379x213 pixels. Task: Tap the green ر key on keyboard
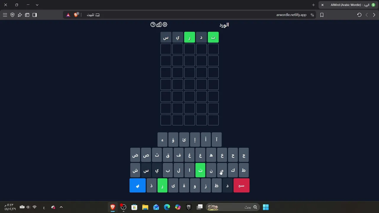click(162, 185)
